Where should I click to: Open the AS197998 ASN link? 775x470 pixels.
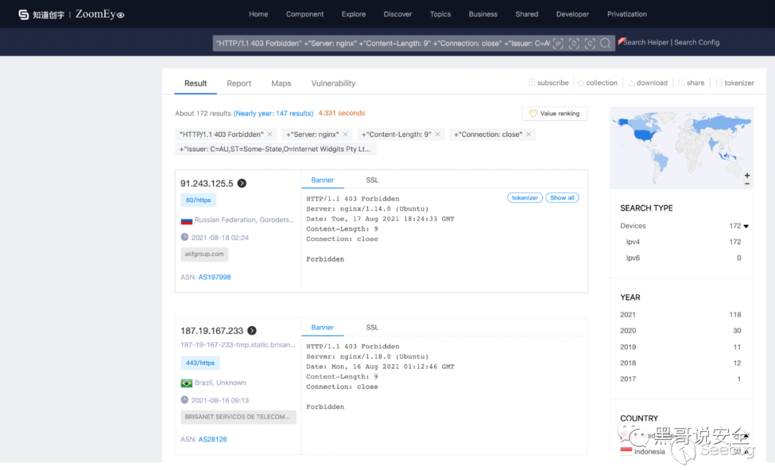click(215, 277)
